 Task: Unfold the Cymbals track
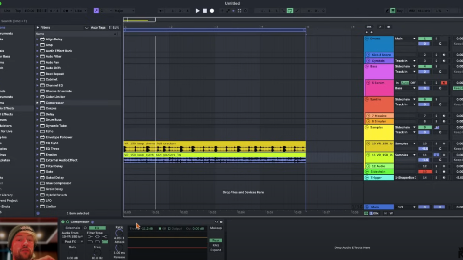pos(368,61)
